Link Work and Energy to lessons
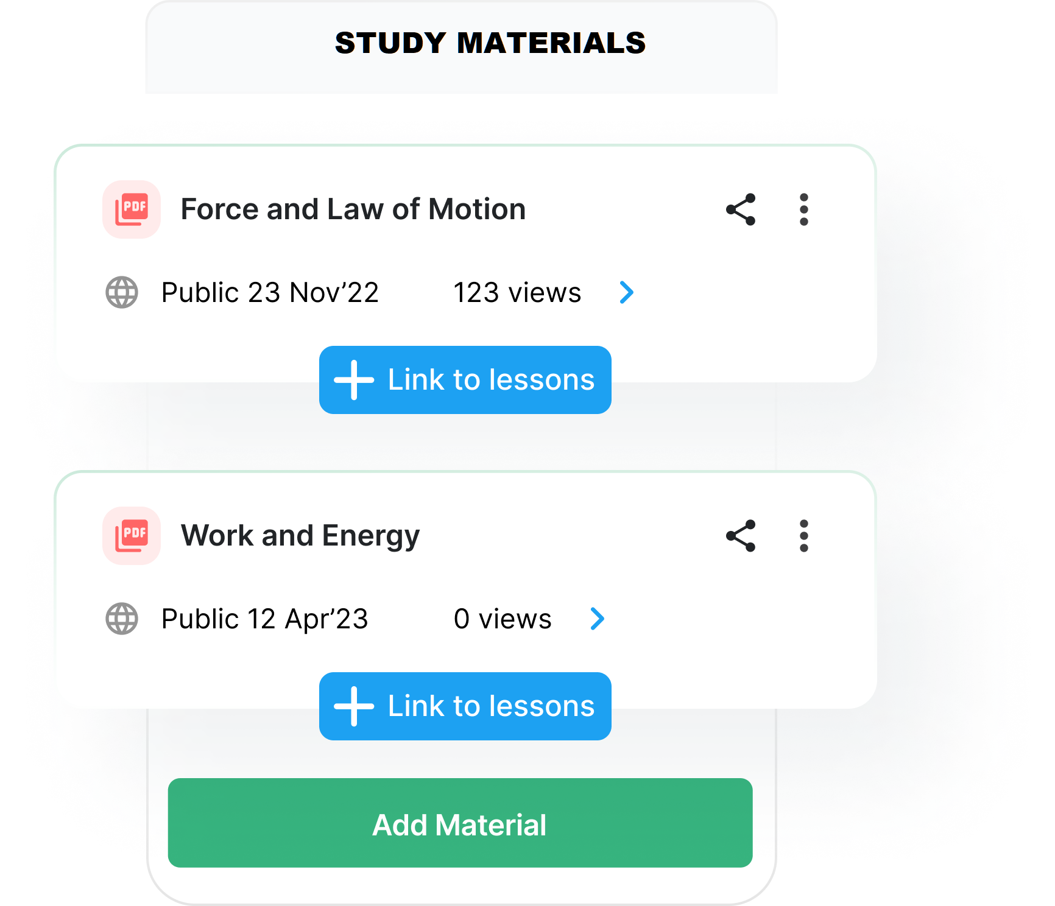Screen dimensions: 1055x906 point(465,706)
